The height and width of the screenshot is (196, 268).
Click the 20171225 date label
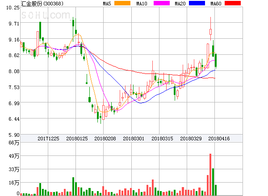point(48,139)
